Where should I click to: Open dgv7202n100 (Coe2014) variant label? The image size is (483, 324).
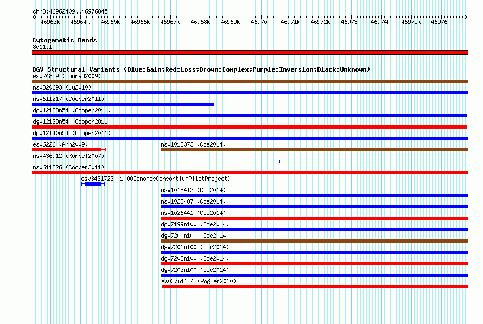pos(195,258)
